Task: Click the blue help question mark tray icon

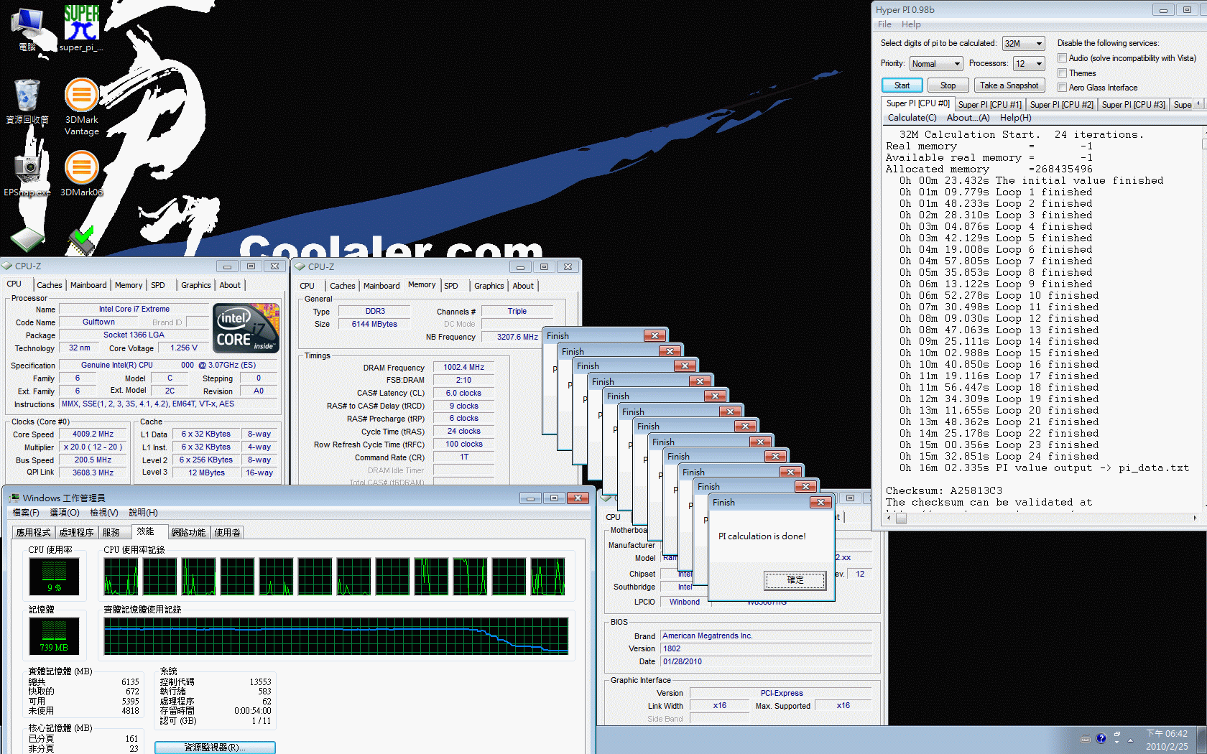Action: coord(1101,739)
